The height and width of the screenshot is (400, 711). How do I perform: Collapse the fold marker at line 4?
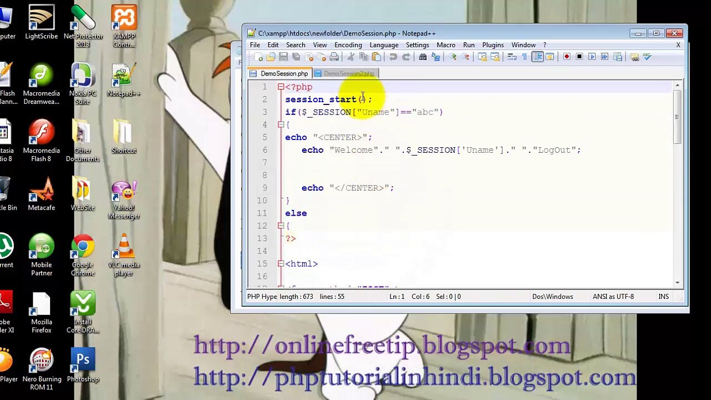[x=281, y=124]
